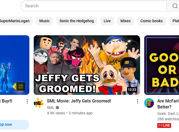
Task: Select the Comic books filter chip
Action: pos(151,21)
